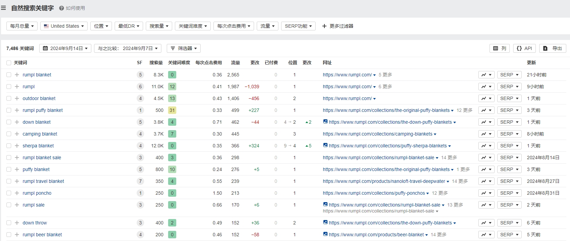Check the camping blanket row checkbox
570x241 pixels.
point(9,134)
